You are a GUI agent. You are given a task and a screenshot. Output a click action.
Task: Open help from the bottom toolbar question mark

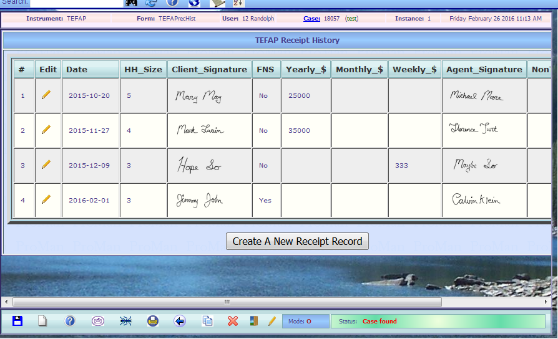[70, 321]
